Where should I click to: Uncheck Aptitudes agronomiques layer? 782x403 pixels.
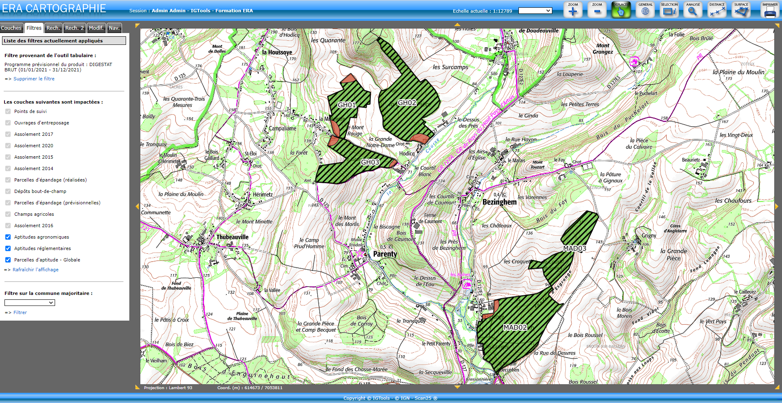(8, 237)
